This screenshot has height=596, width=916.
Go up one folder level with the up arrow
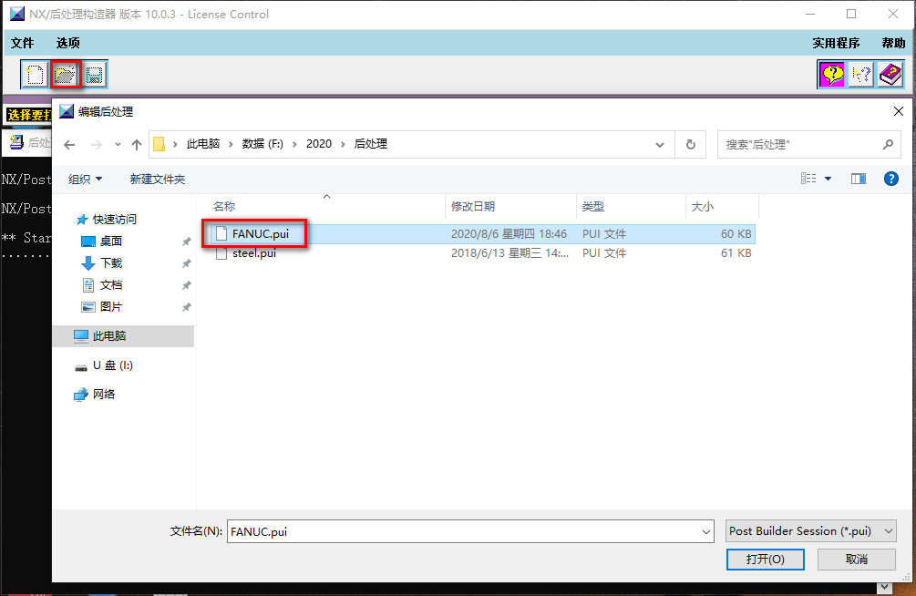point(137,144)
